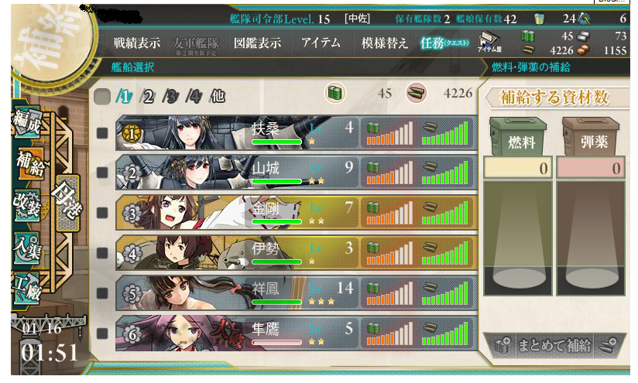Tick the checkbox beside 金剛

[x=102, y=213]
